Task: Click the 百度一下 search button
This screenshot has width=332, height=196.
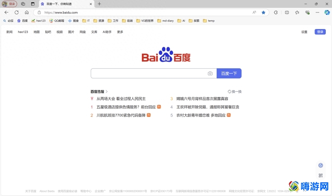Action: [x=229, y=73]
